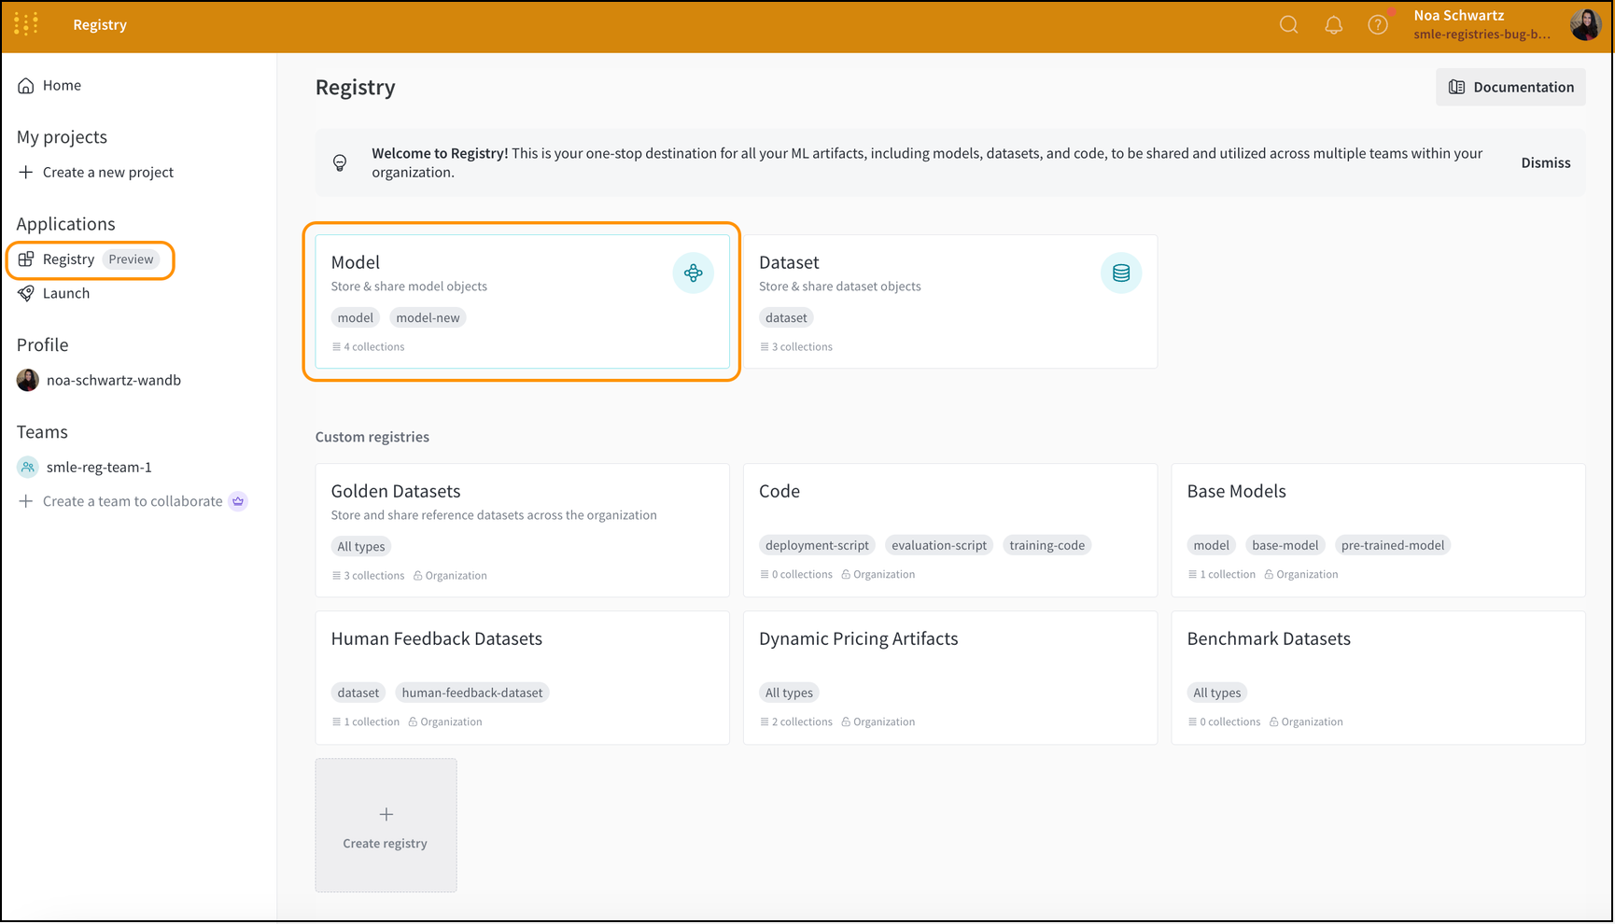The image size is (1615, 924).
Task: Open Launch application in sidebar
Action: [65, 293]
